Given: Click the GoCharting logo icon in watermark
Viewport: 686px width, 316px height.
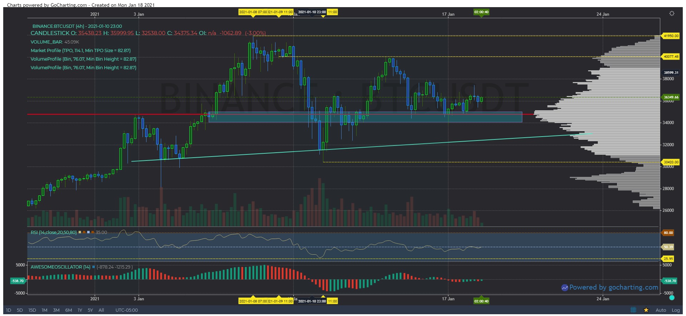Looking at the screenshot, I should click(x=565, y=287).
